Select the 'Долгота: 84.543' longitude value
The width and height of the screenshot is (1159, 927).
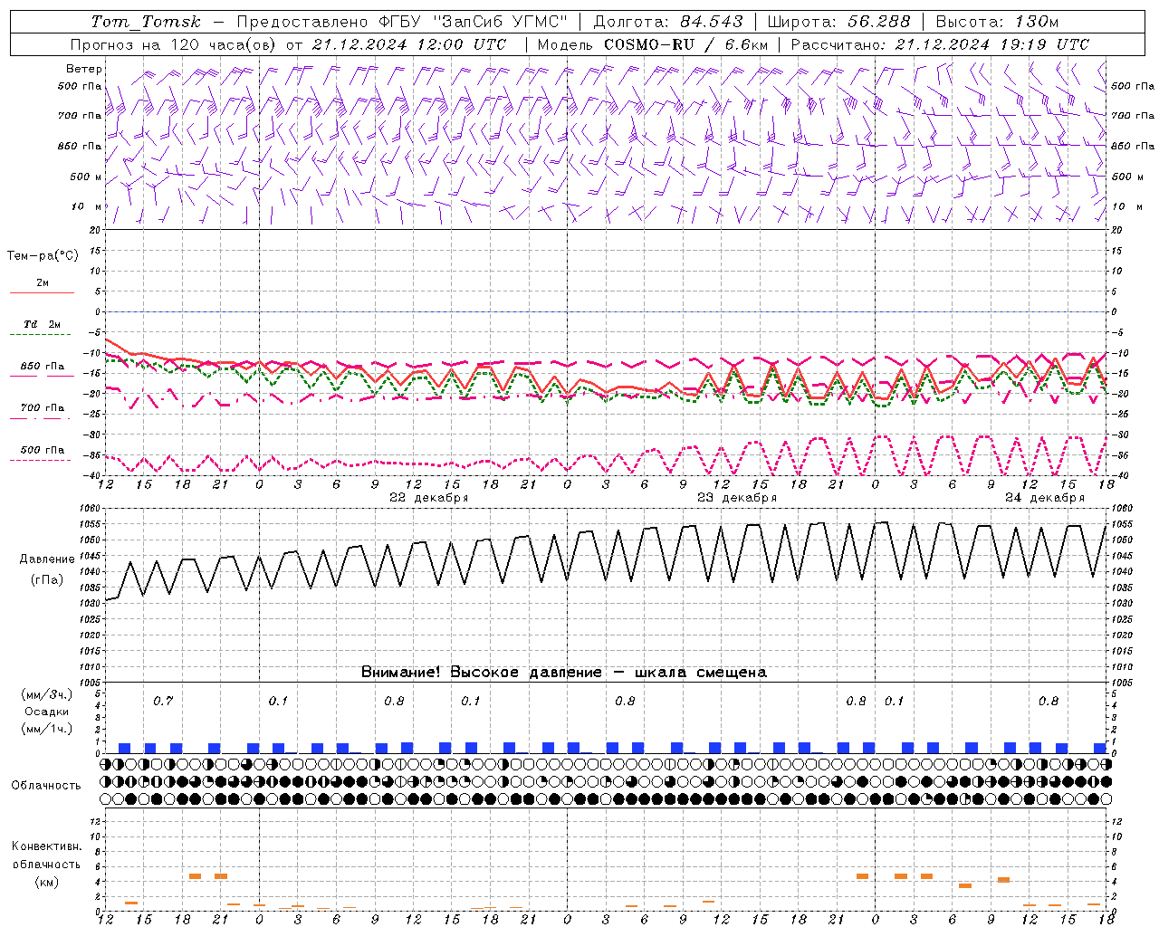point(668,22)
